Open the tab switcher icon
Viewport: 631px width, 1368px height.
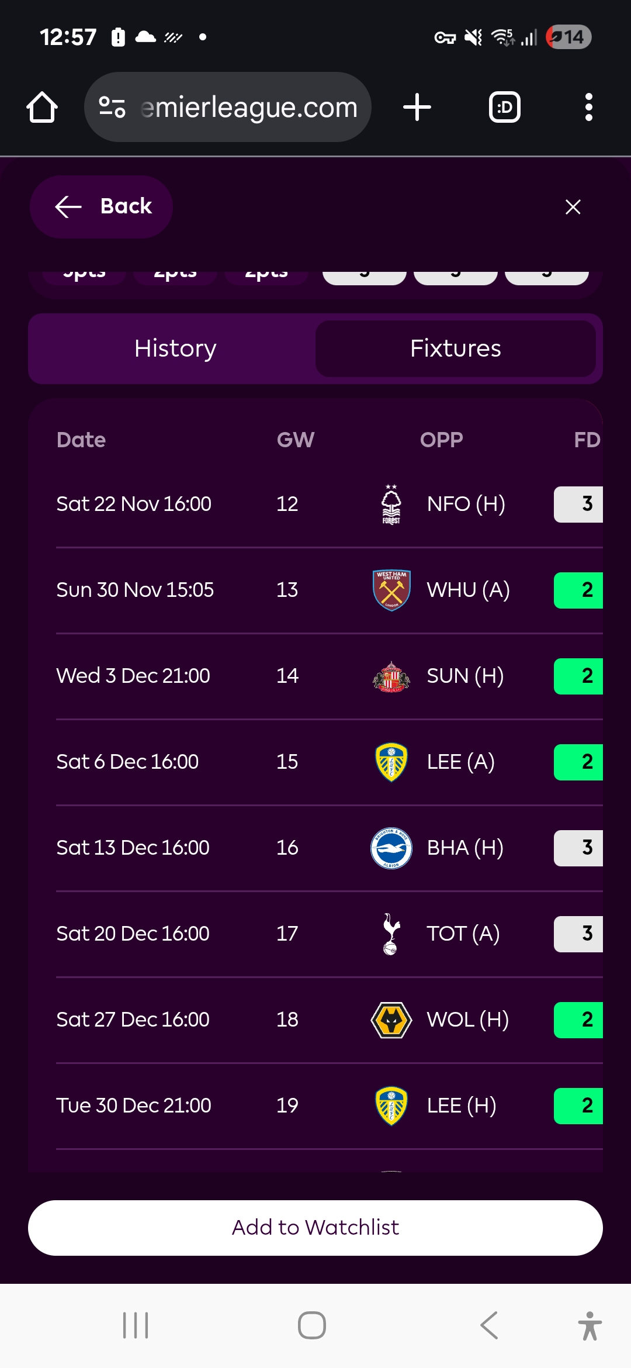pos(504,108)
